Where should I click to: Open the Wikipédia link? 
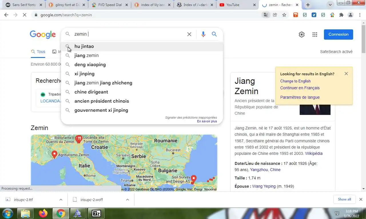click(314, 153)
